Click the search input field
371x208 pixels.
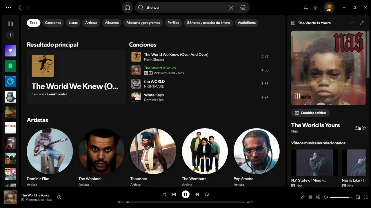[185, 8]
